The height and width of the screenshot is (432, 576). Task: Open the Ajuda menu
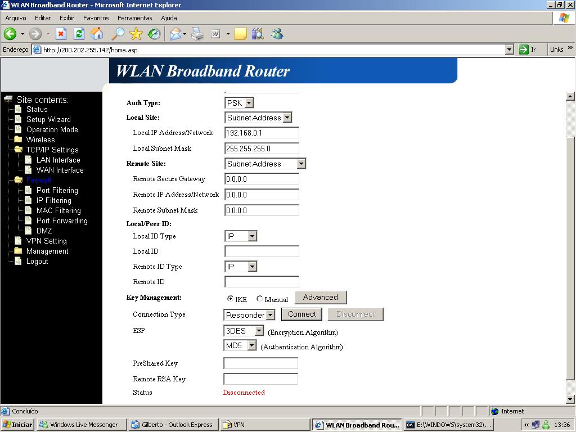[169, 18]
